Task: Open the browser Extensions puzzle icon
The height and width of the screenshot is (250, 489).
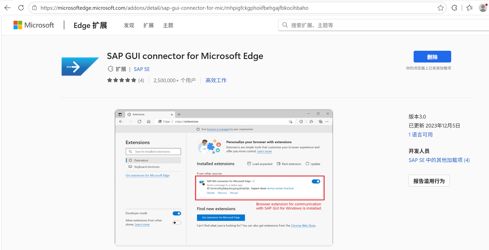Action: point(454,8)
